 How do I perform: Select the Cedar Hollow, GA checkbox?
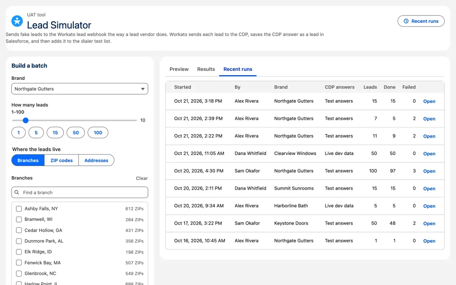[19, 231]
